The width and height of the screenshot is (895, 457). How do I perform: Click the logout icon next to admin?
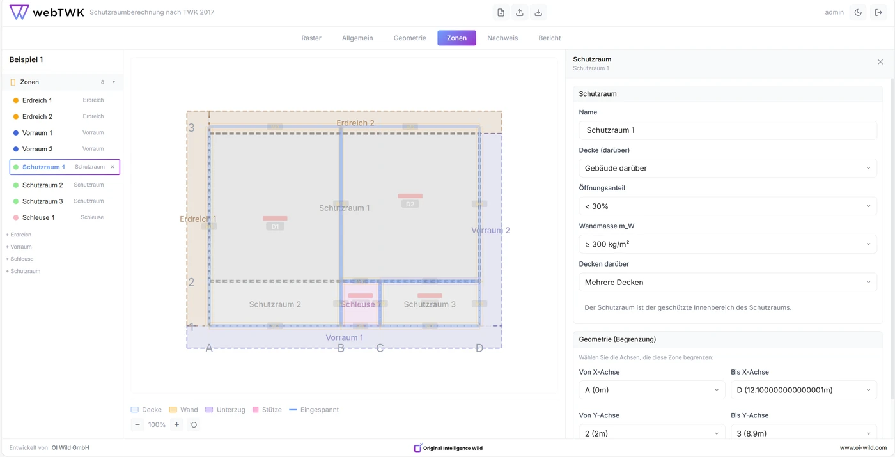878,12
